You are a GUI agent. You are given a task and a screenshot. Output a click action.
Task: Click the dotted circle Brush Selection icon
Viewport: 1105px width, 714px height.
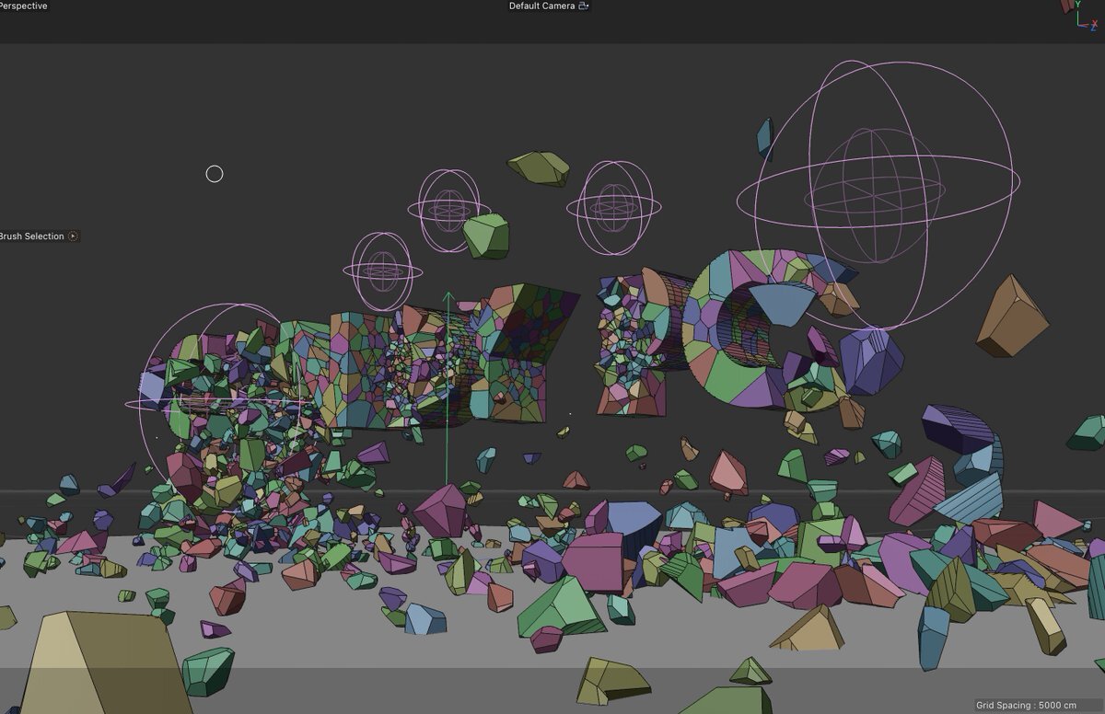coord(74,236)
